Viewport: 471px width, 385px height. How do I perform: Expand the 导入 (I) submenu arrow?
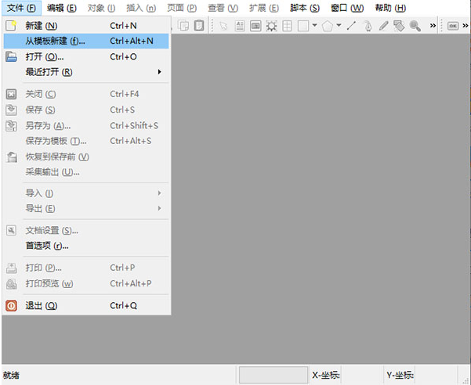(160, 193)
